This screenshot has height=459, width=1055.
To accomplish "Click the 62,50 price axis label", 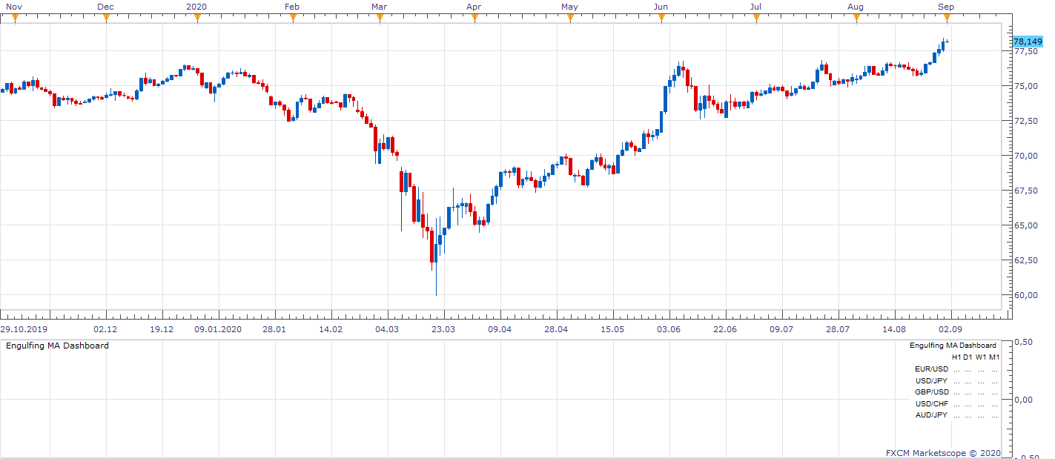I will [x=1025, y=260].
